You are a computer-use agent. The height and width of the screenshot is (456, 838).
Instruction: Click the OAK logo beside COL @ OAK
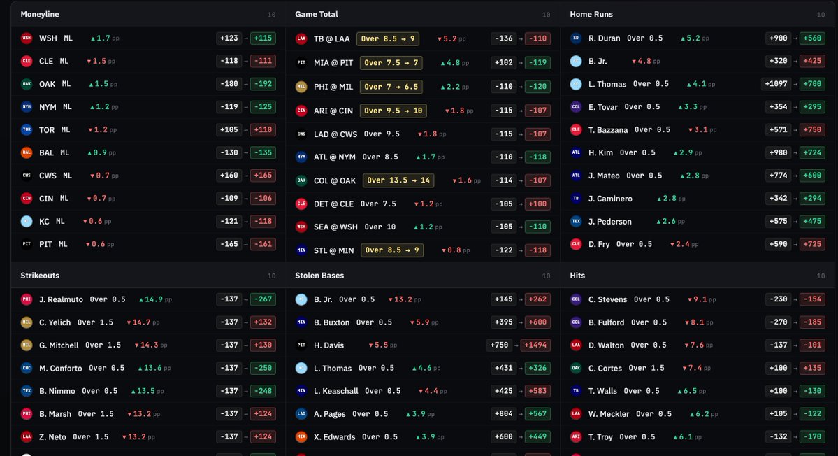(301, 180)
